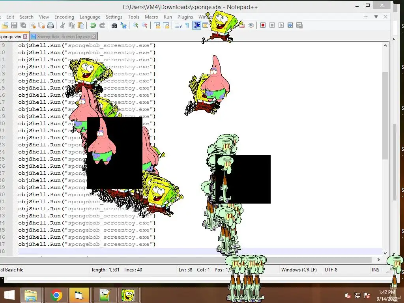
Task: Open File Explorer from the taskbar
Action: 31,295
